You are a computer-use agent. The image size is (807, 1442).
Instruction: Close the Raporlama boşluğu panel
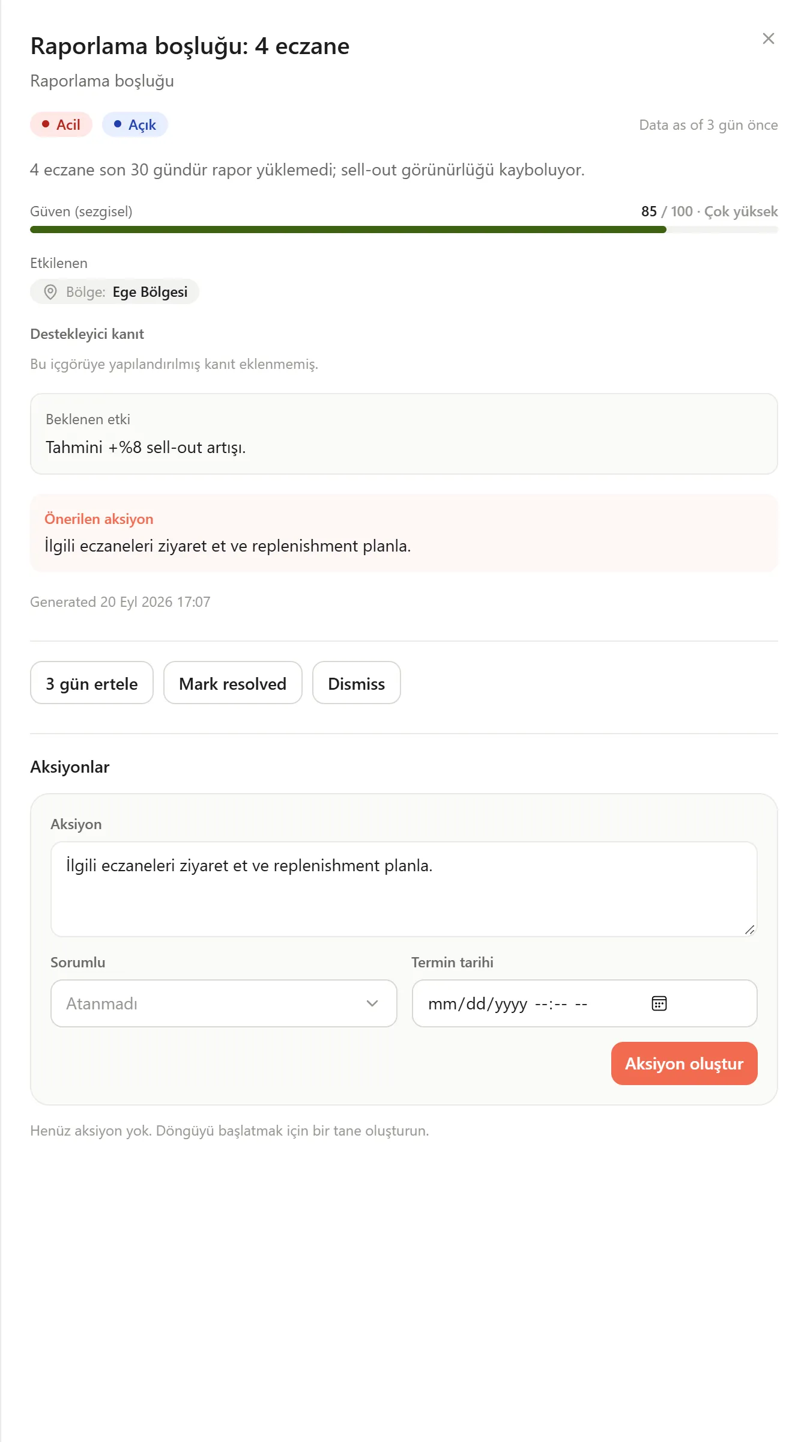[x=768, y=38]
